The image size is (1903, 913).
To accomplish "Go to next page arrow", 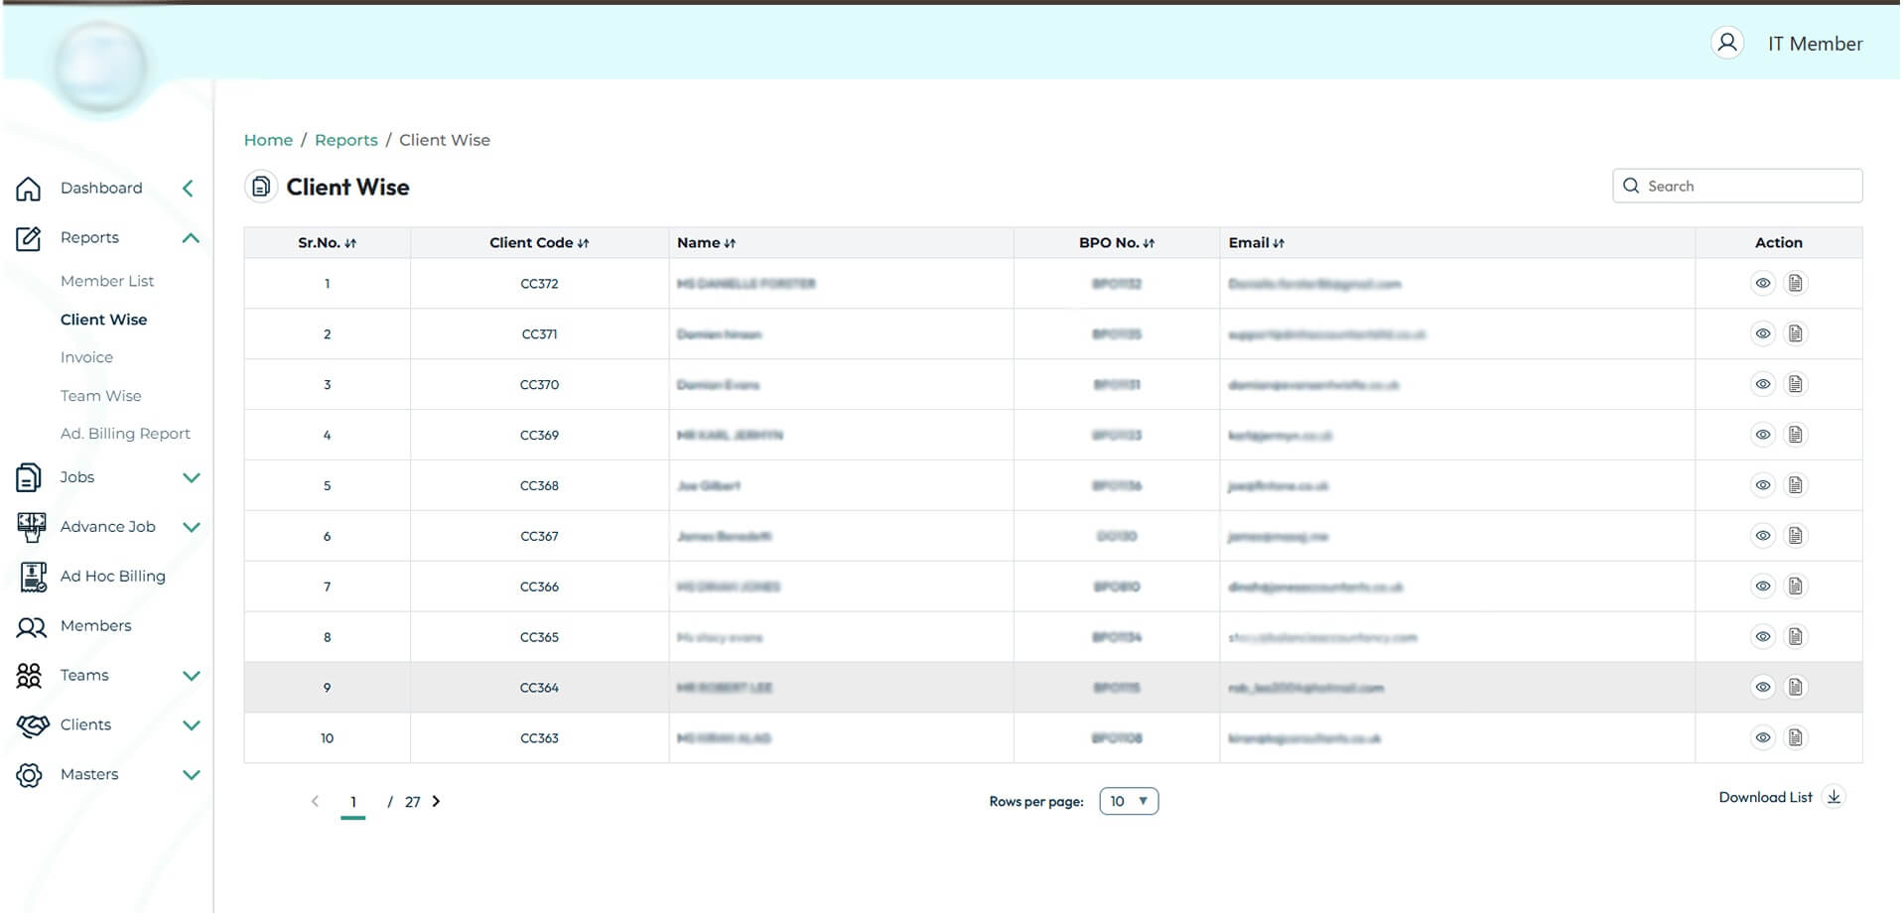I will click(436, 801).
